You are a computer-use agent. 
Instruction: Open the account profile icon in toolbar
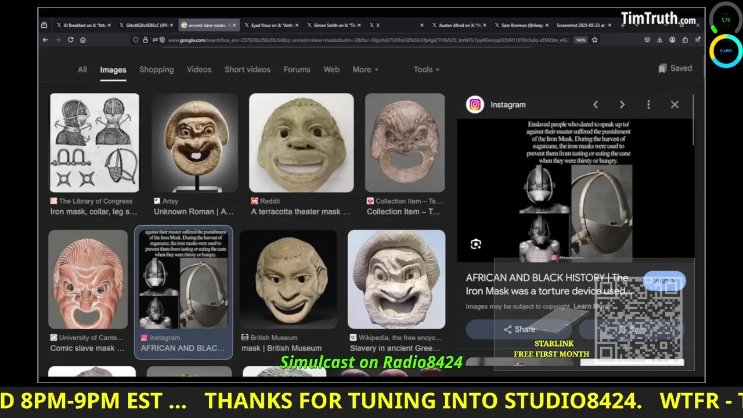[672, 40]
